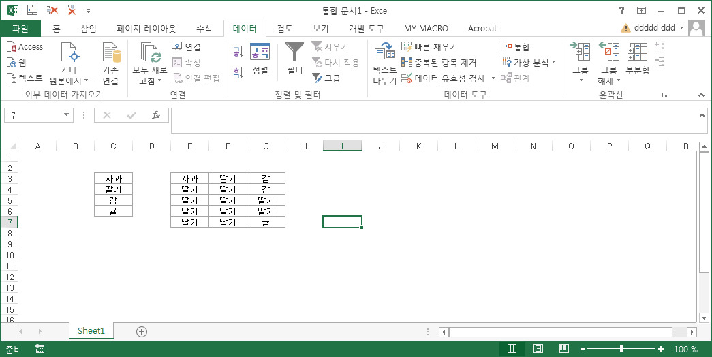This screenshot has height=357, width=712.
Task: Open 기타 원본에서 sources menu
Action: pyautogui.click(x=69, y=63)
